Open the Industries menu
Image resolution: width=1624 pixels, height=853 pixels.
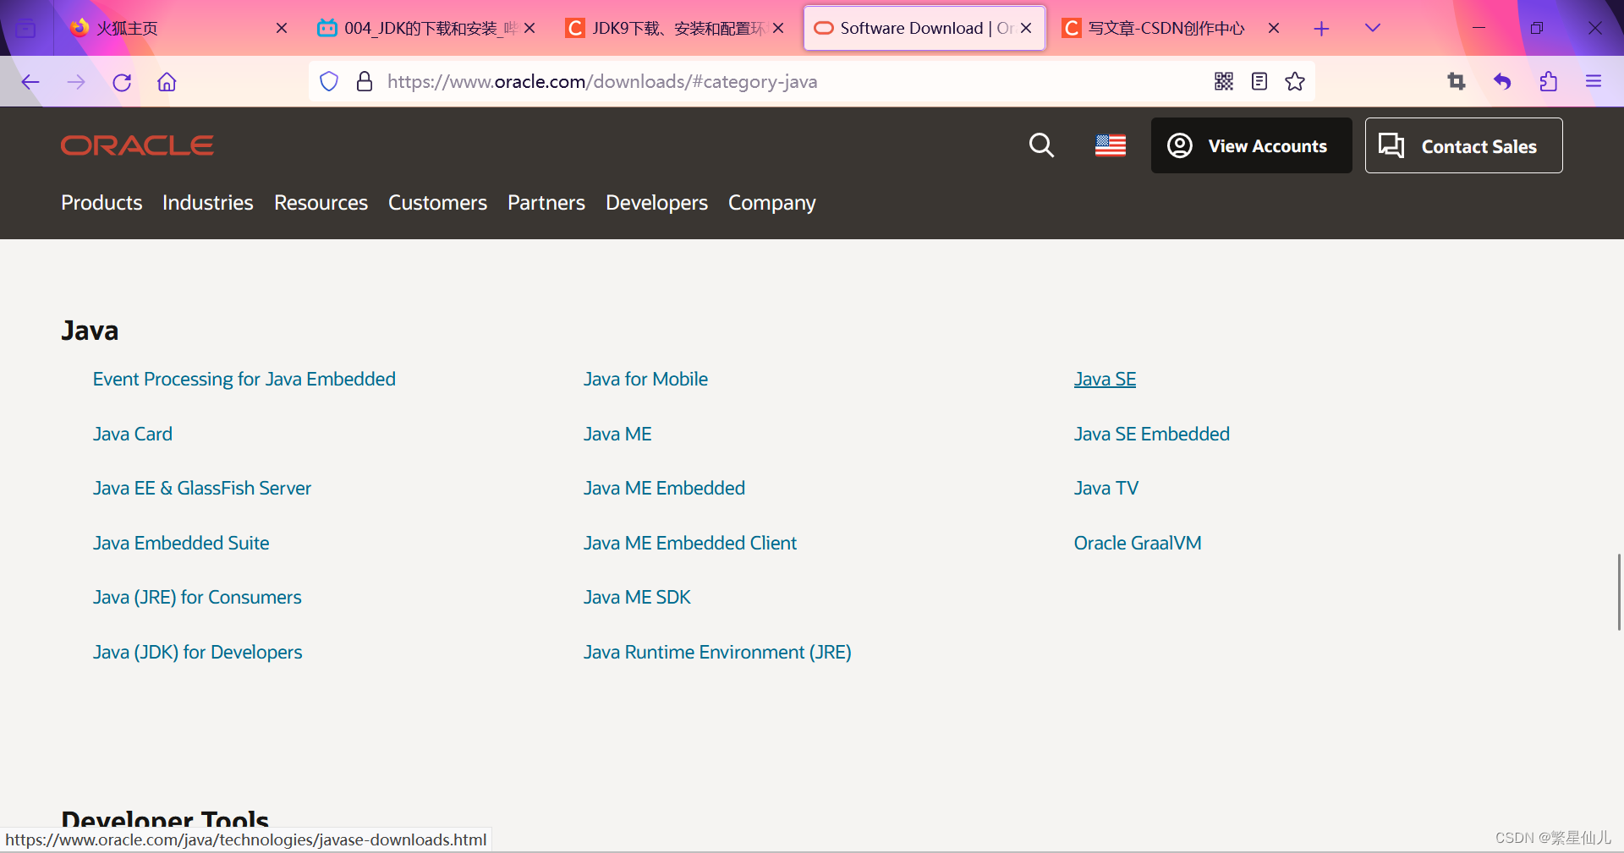(208, 203)
